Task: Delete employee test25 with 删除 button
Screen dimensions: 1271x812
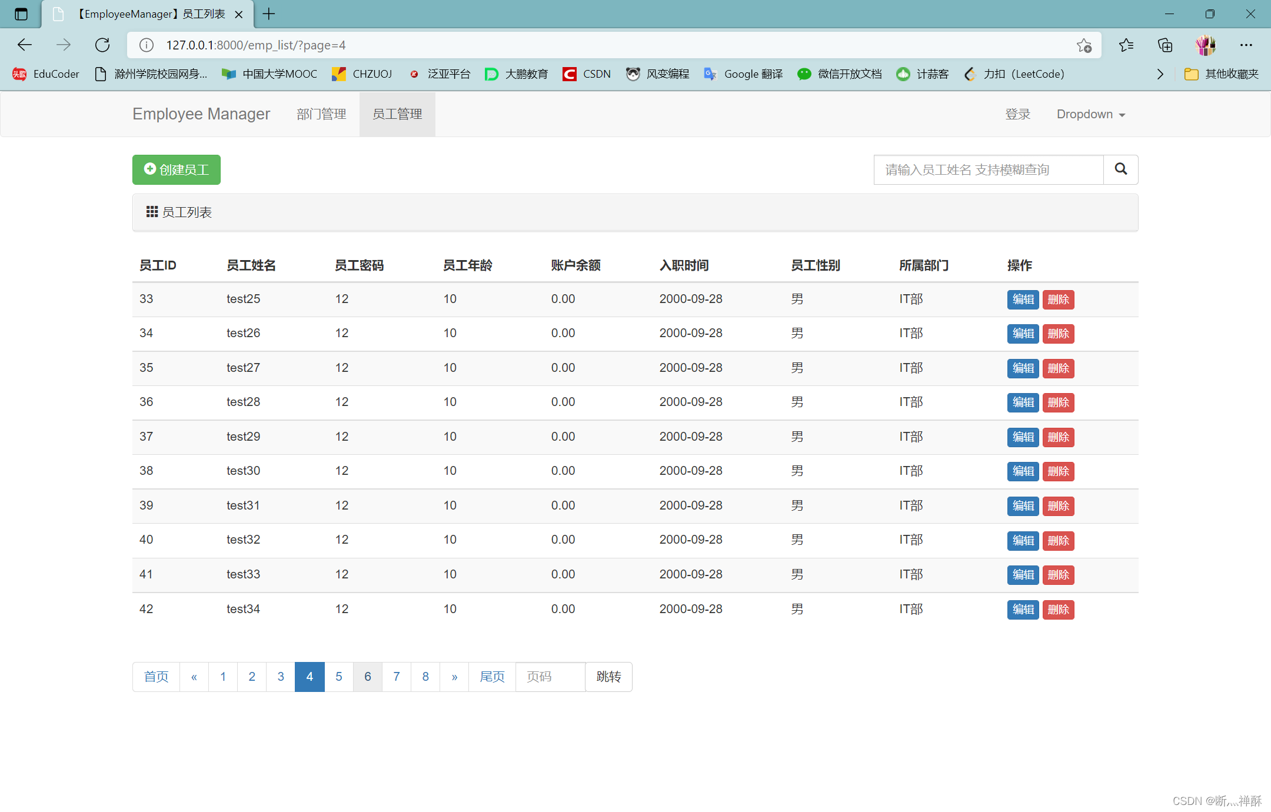Action: [1058, 299]
